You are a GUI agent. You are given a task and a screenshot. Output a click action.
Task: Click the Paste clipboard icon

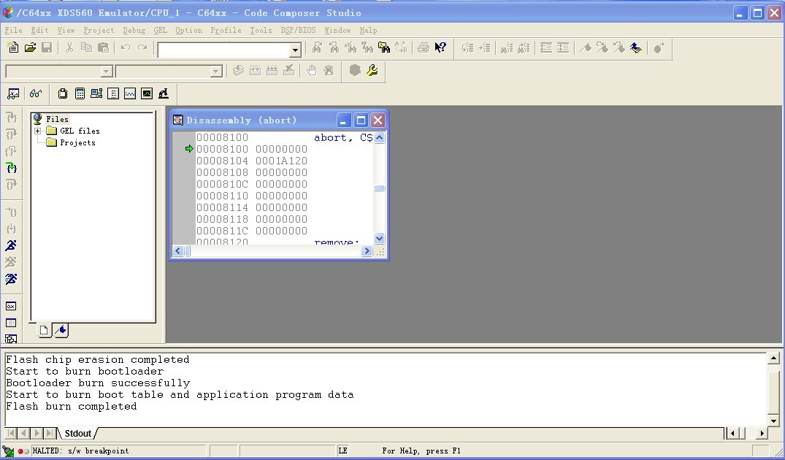[x=103, y=47]
